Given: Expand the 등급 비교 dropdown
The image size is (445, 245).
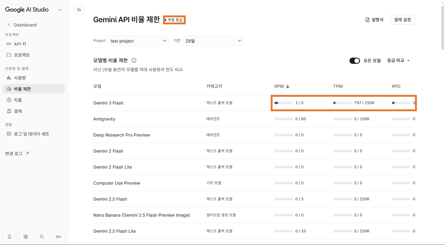Looking at the screenshot, I should click(398, 60).
